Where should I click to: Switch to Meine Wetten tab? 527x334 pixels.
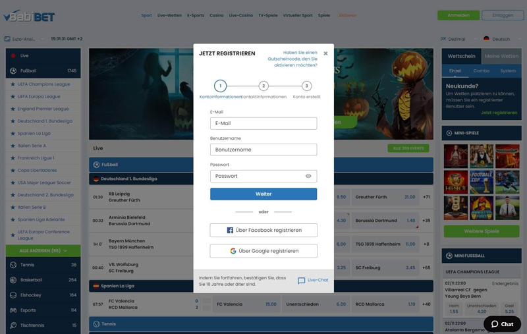click(x=501, y=56)
